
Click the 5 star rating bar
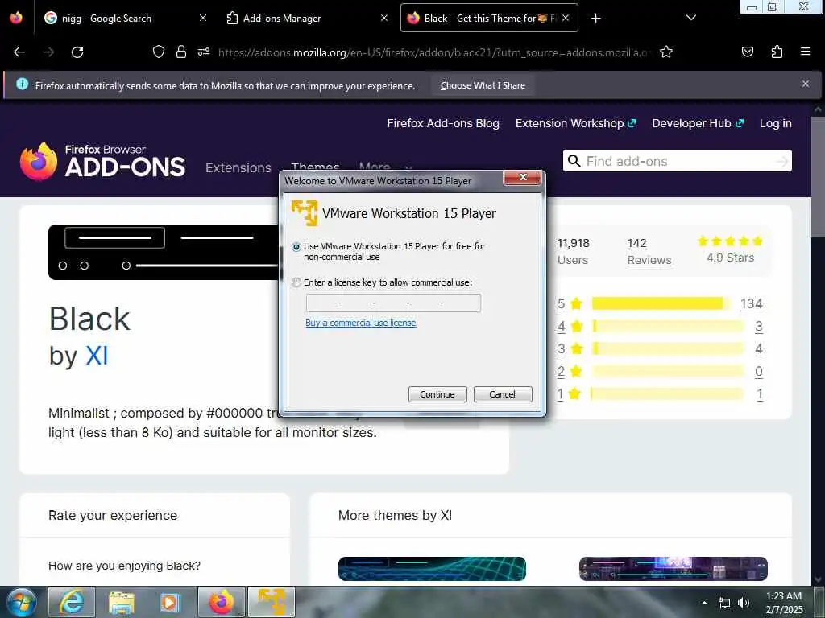pos(661,303)
